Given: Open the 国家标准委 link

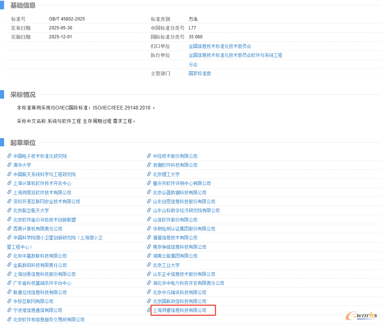Looking at the screenshot, I should click(200, 73).
